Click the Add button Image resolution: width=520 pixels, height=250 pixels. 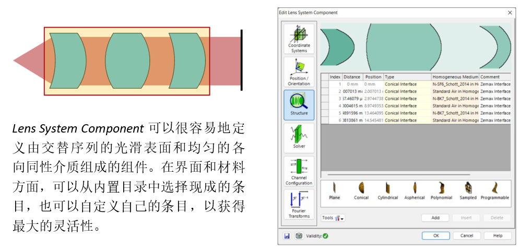[x=435, y=218]
